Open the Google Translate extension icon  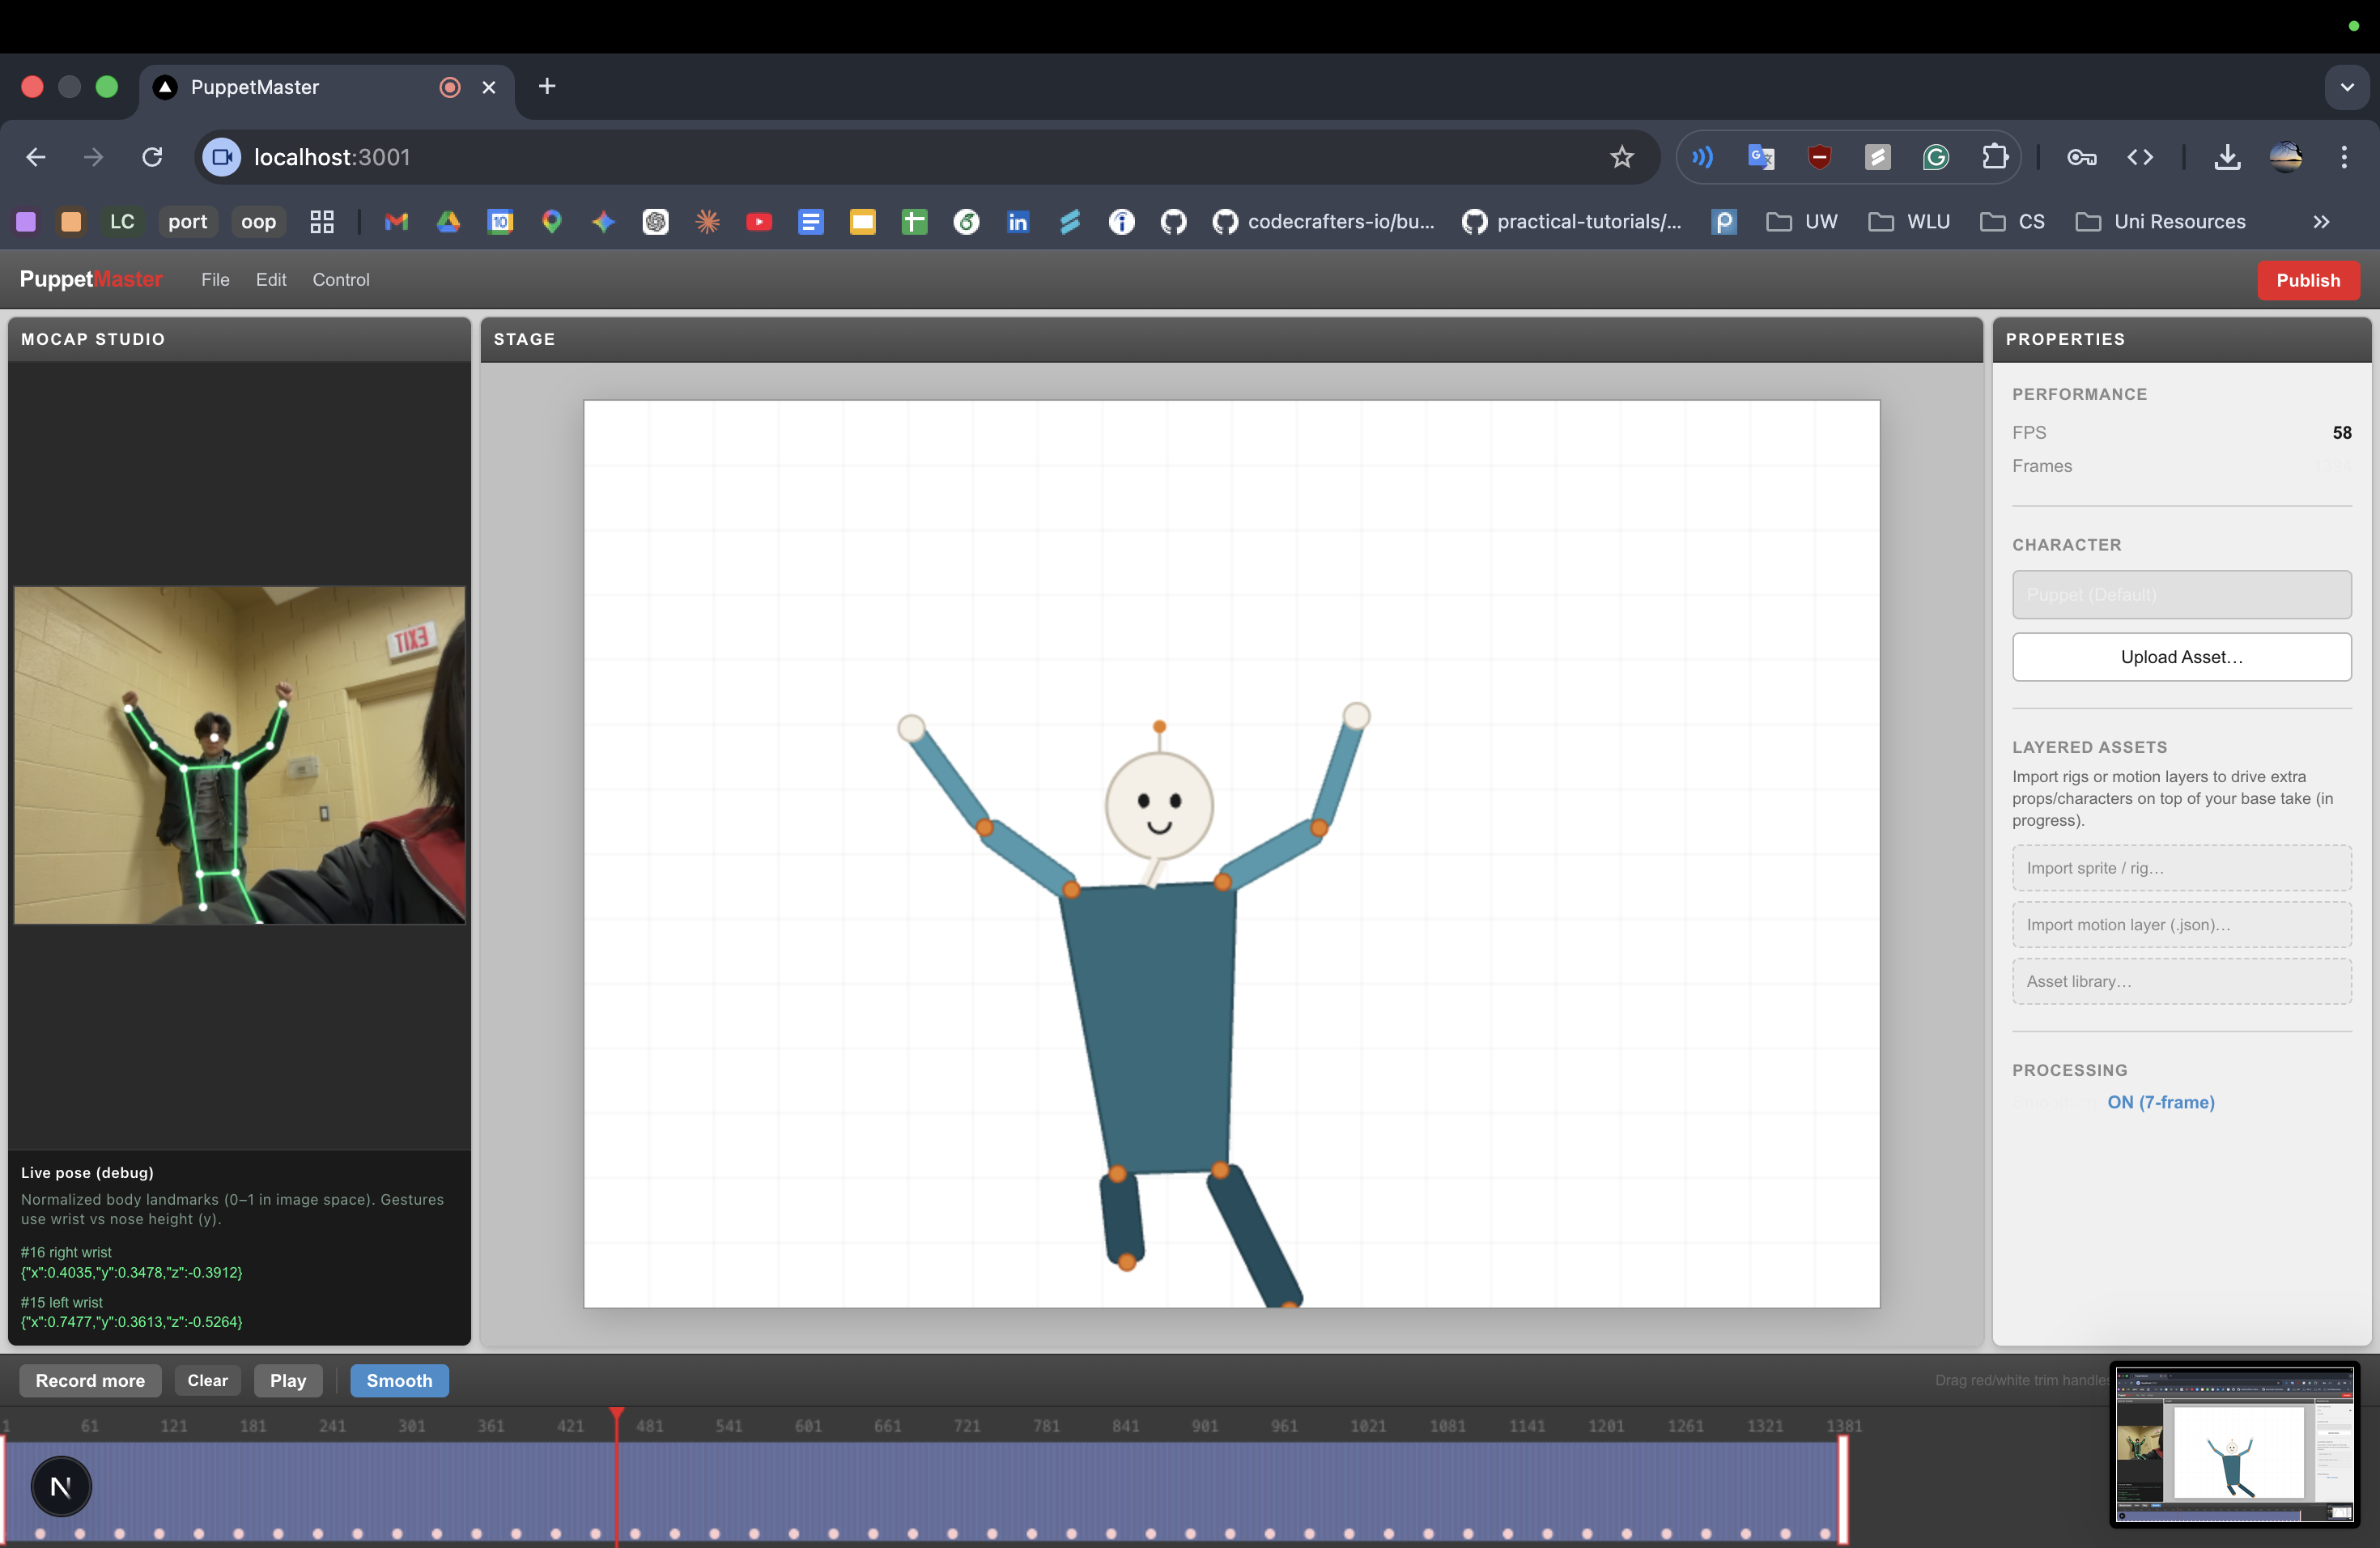(x=1760, y=157)
